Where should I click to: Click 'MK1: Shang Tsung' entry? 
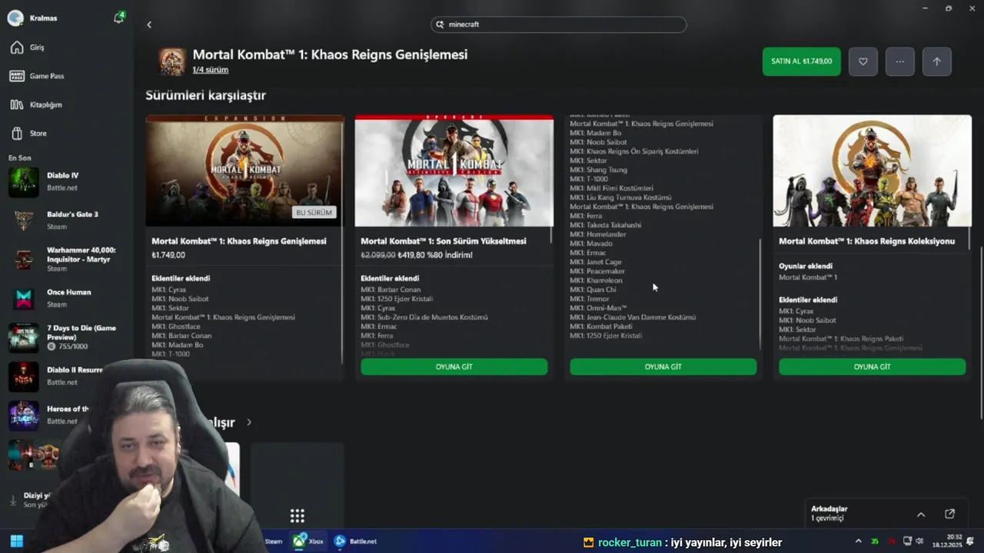point(599,170)
